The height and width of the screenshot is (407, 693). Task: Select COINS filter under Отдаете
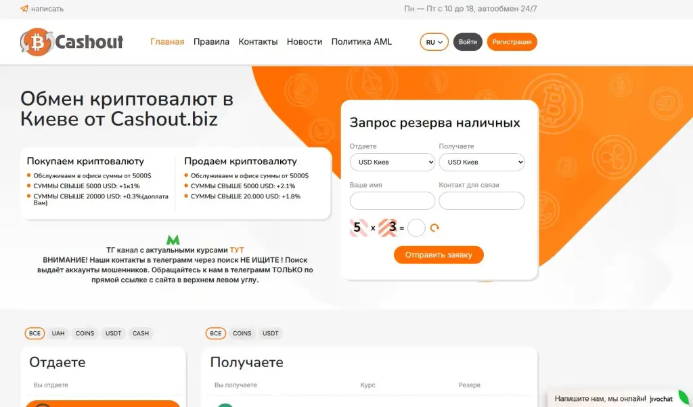85,333
